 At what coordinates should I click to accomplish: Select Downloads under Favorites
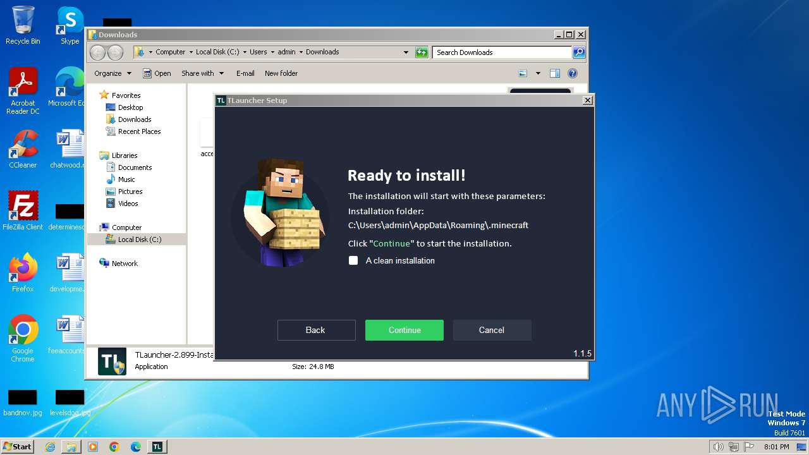point(135,119)
